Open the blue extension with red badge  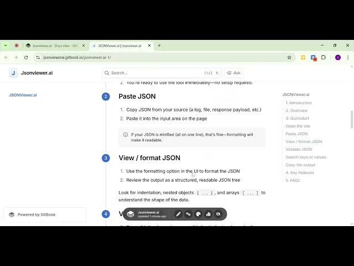(314, 58)
